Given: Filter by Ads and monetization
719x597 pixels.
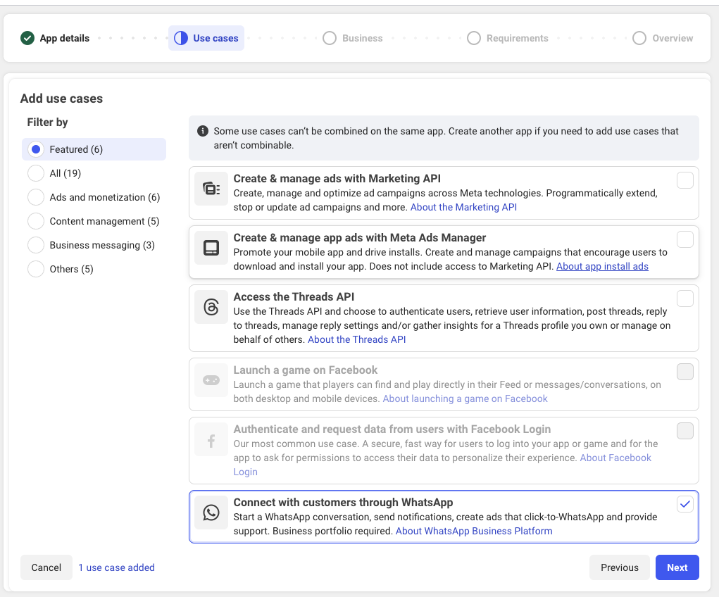Looking at the screenshot, I should tap(36, 197).
